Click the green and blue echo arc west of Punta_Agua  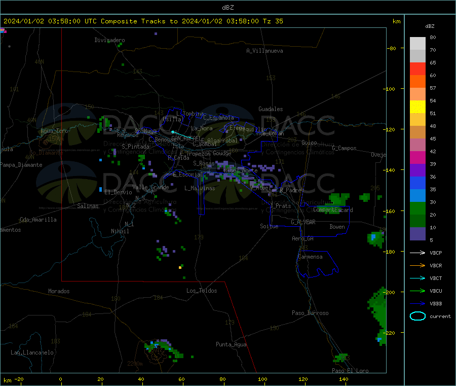[164, 349]
